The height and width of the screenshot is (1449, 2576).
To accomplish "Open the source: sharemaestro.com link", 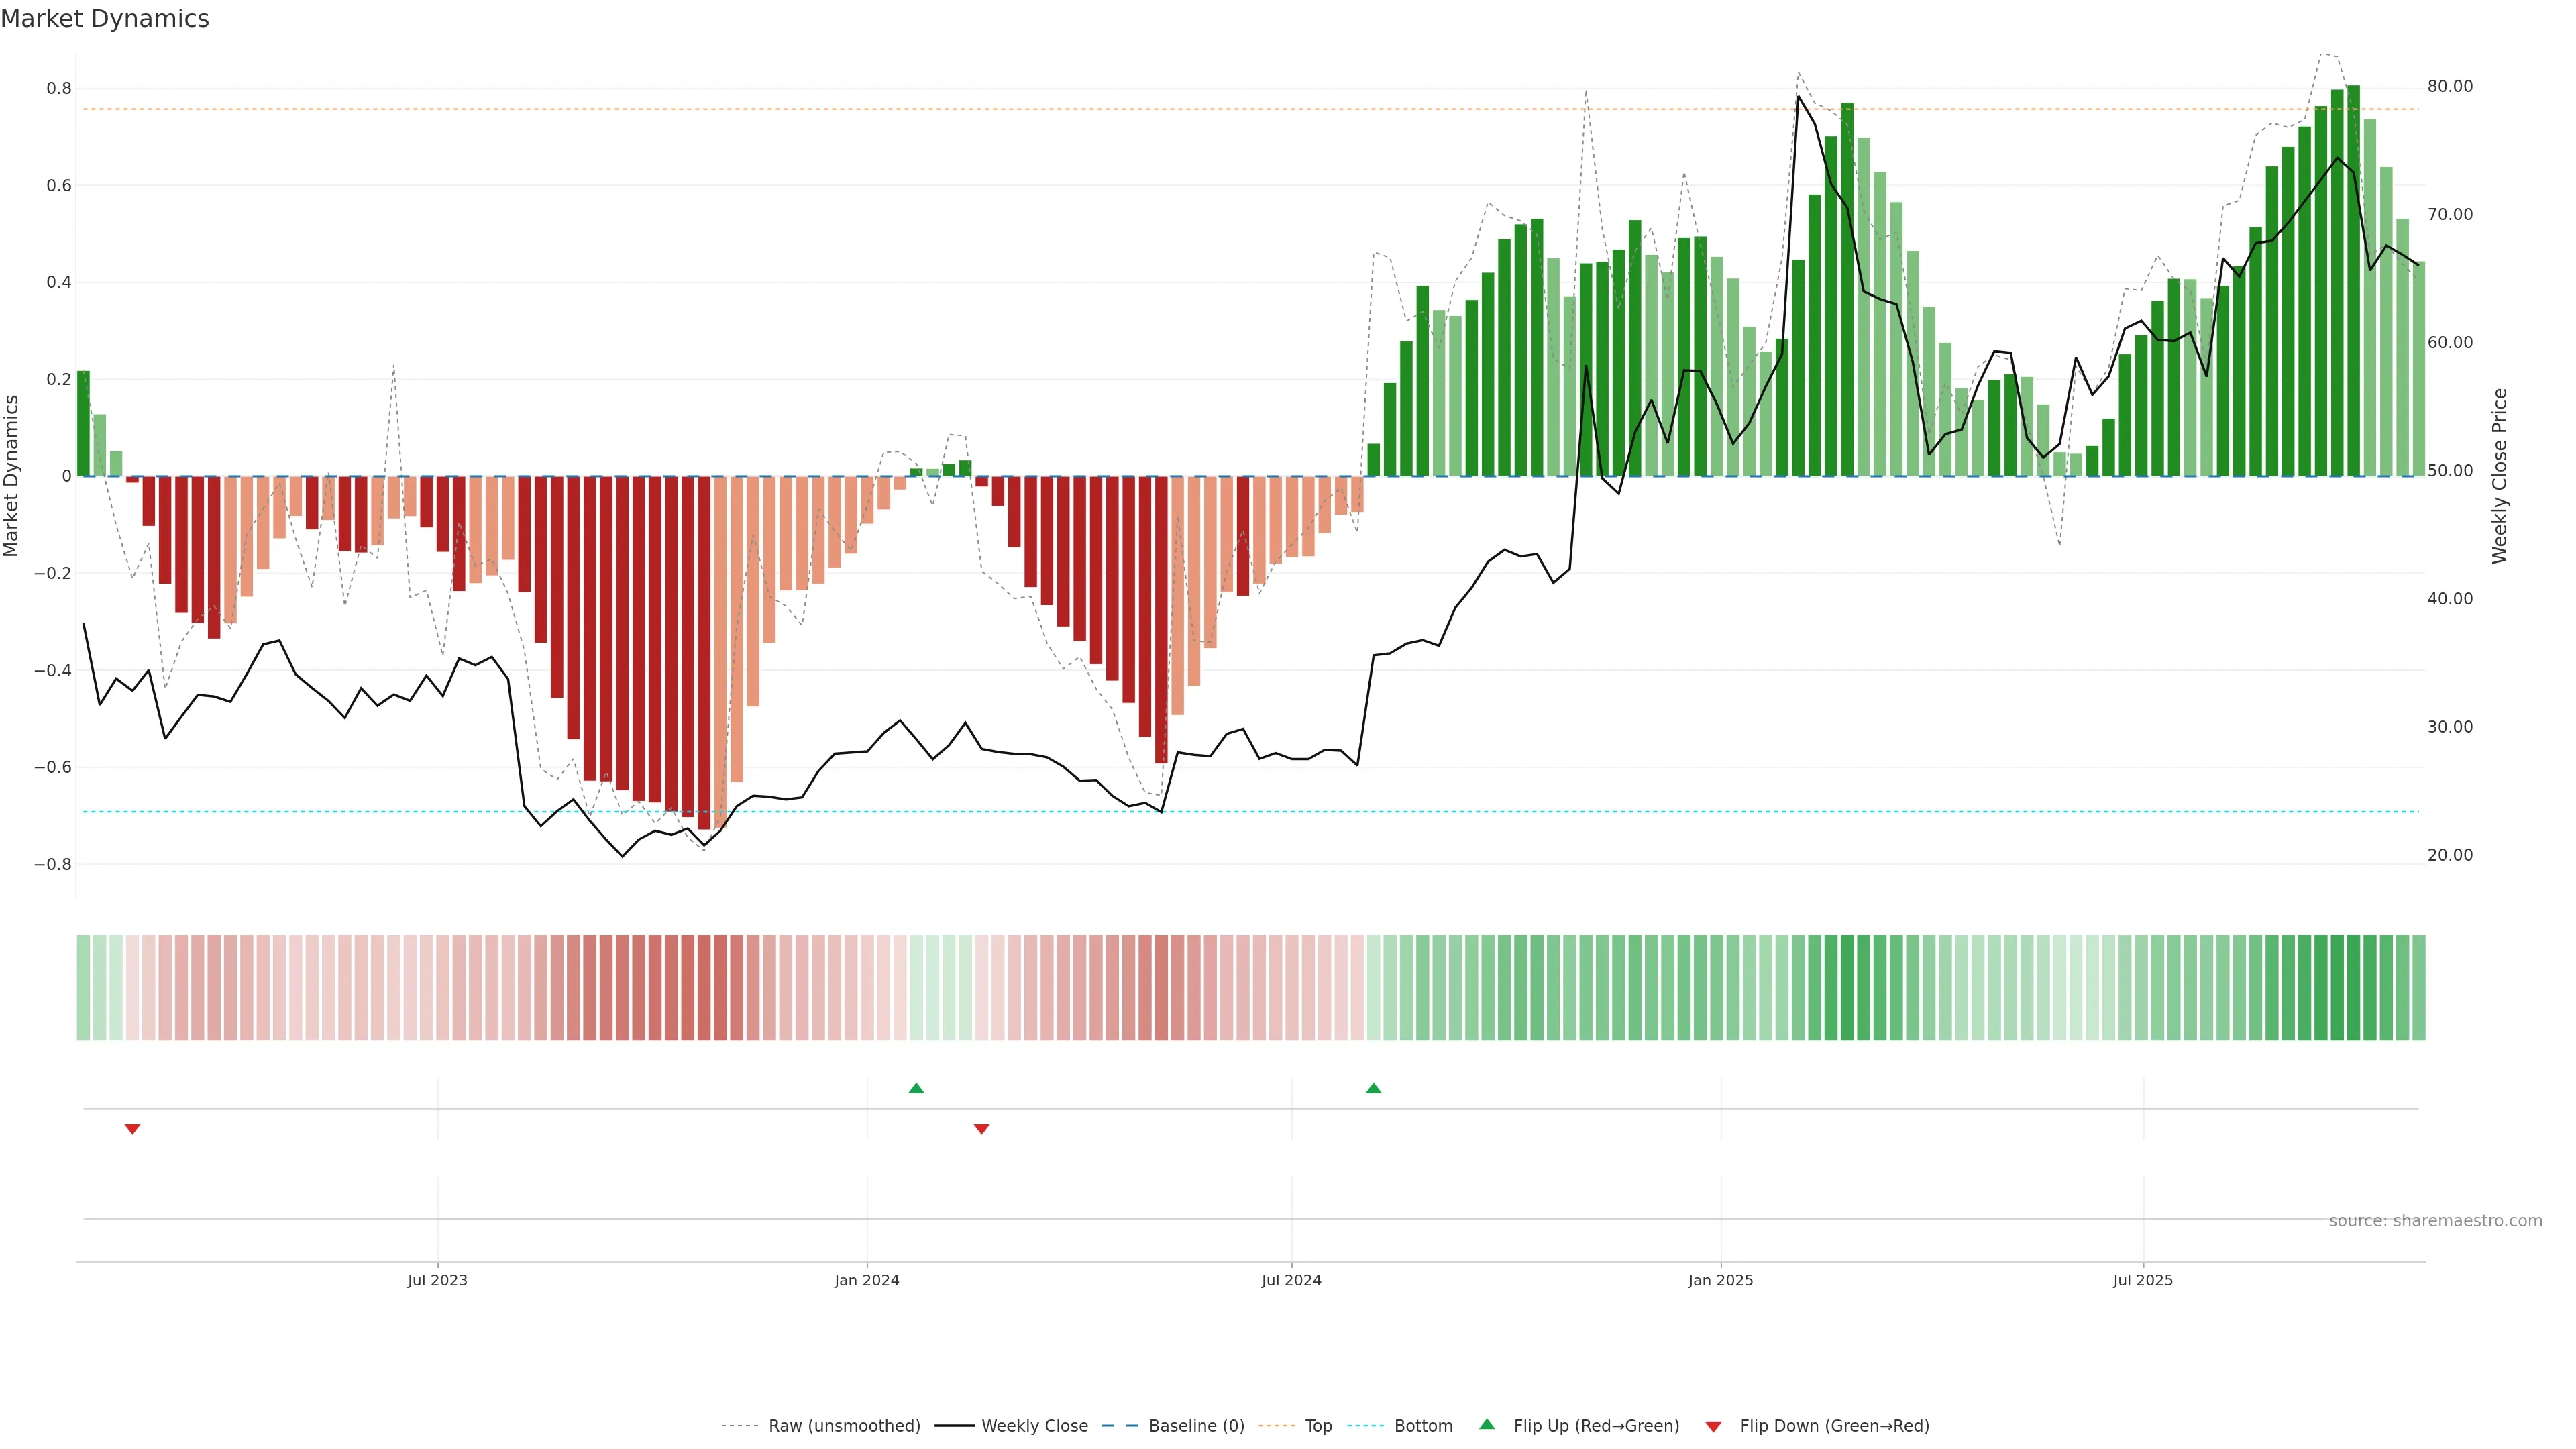I will click(x=2435, y=1221).
